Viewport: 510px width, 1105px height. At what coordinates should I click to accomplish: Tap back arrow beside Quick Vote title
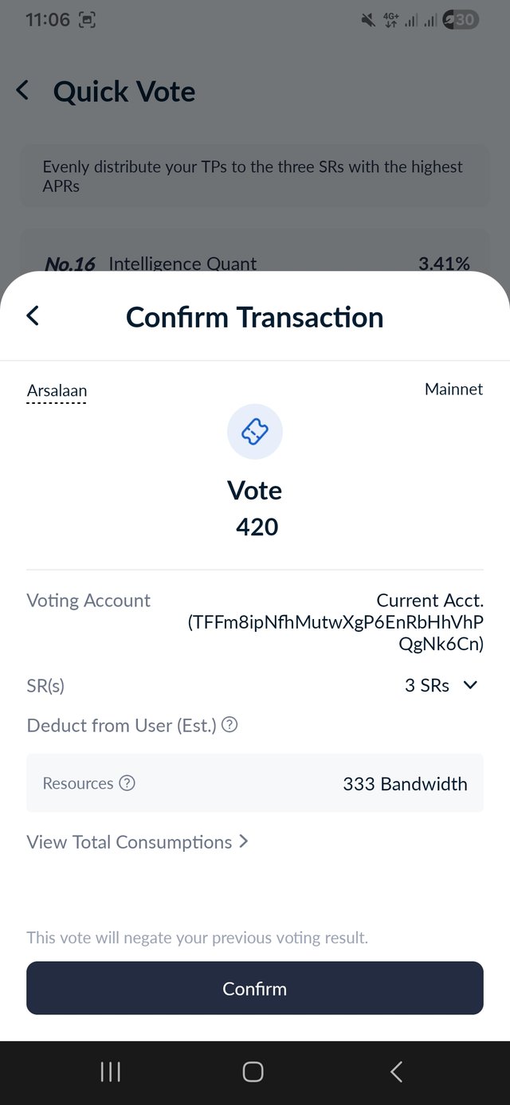click(x=23, y=91)
